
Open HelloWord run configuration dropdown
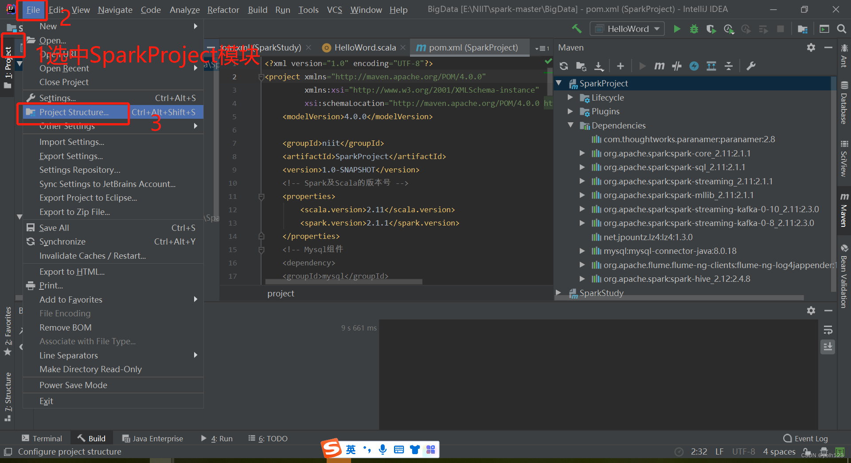click(x=627, y=29)
